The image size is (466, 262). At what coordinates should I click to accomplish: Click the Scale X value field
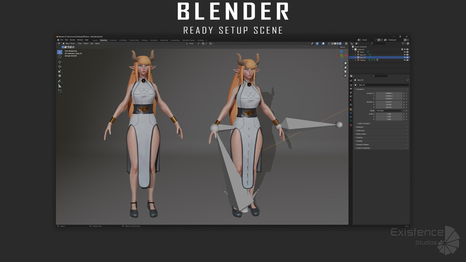(x=389, y=114)
